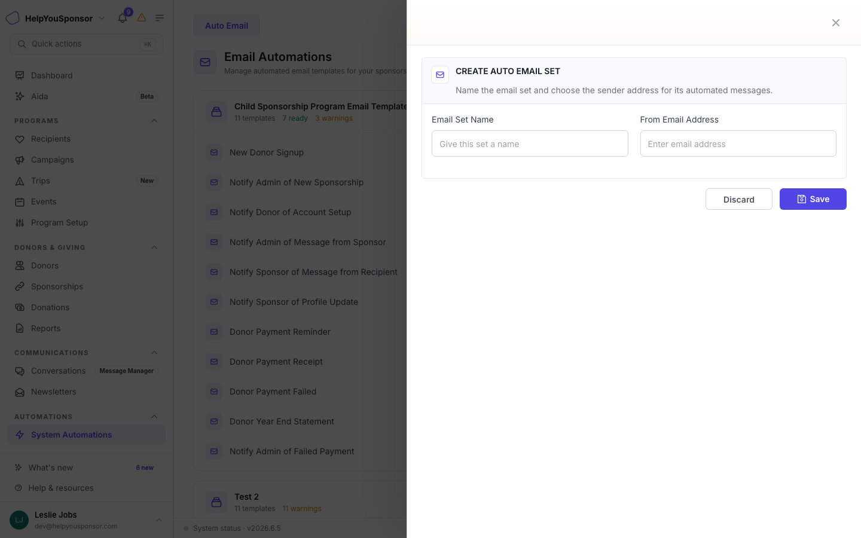Open the Donor Year End Statement template
This screenshot has height=538, width=861.
point(282,421)
